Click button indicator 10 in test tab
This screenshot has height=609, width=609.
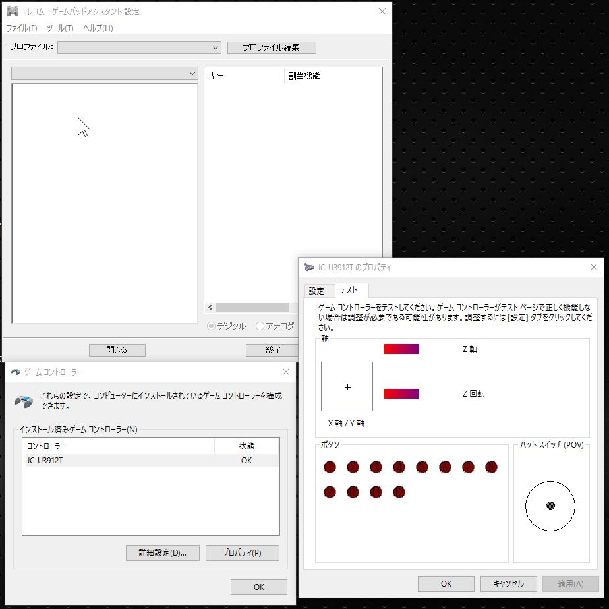tap(353, 492)
